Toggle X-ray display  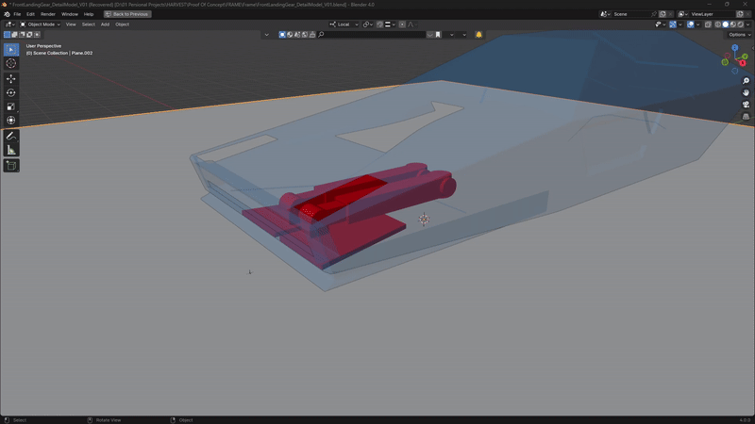click(708, 24)
